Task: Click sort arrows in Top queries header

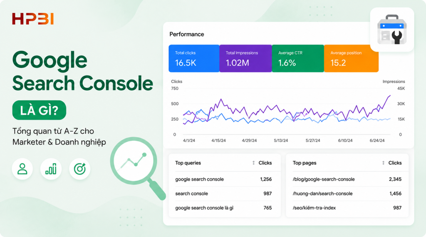Action: 253,163
